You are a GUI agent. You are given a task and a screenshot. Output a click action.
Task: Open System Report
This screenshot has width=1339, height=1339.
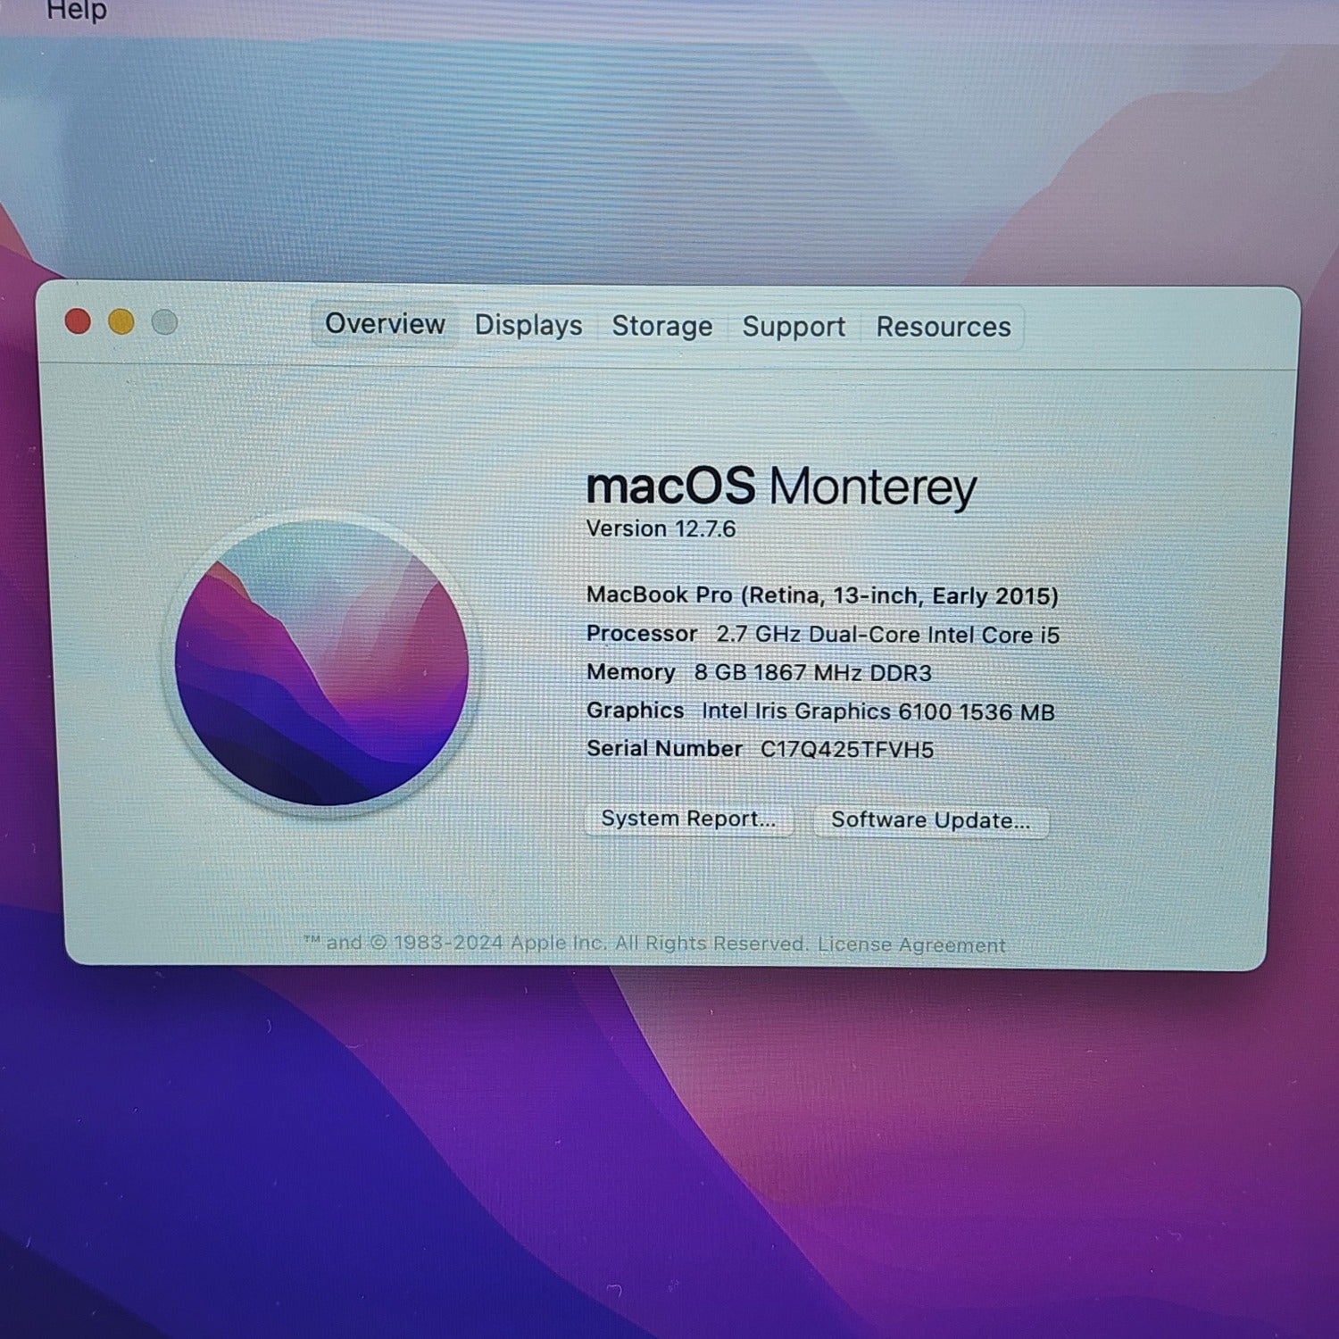pyautogui.click(x=688, y=819)
